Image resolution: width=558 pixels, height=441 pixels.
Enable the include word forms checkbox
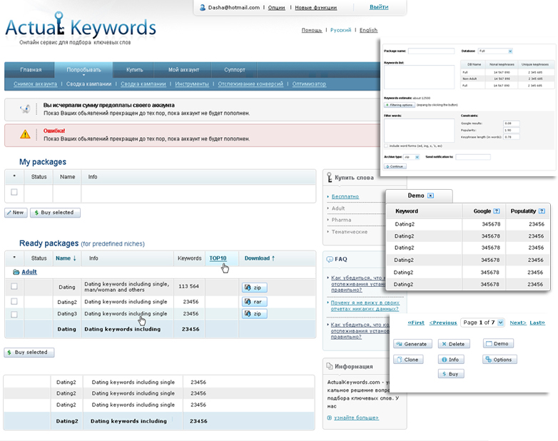tap(386, 145)
